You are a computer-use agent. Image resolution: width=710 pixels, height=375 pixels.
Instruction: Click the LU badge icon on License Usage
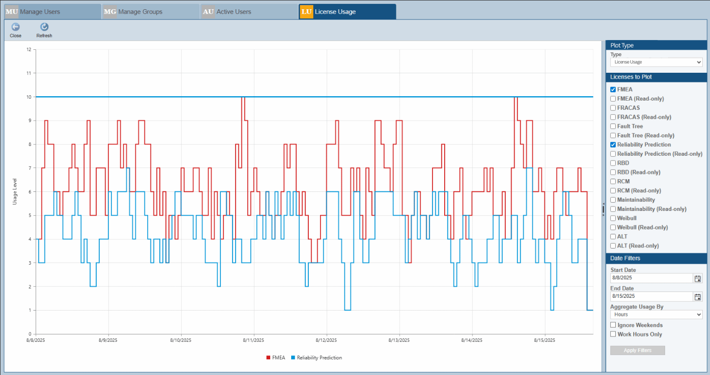tap(306, 12)
